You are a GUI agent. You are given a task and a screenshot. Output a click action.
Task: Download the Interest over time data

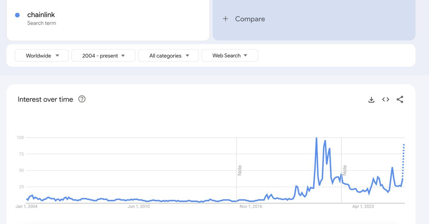tap(371, 100)
